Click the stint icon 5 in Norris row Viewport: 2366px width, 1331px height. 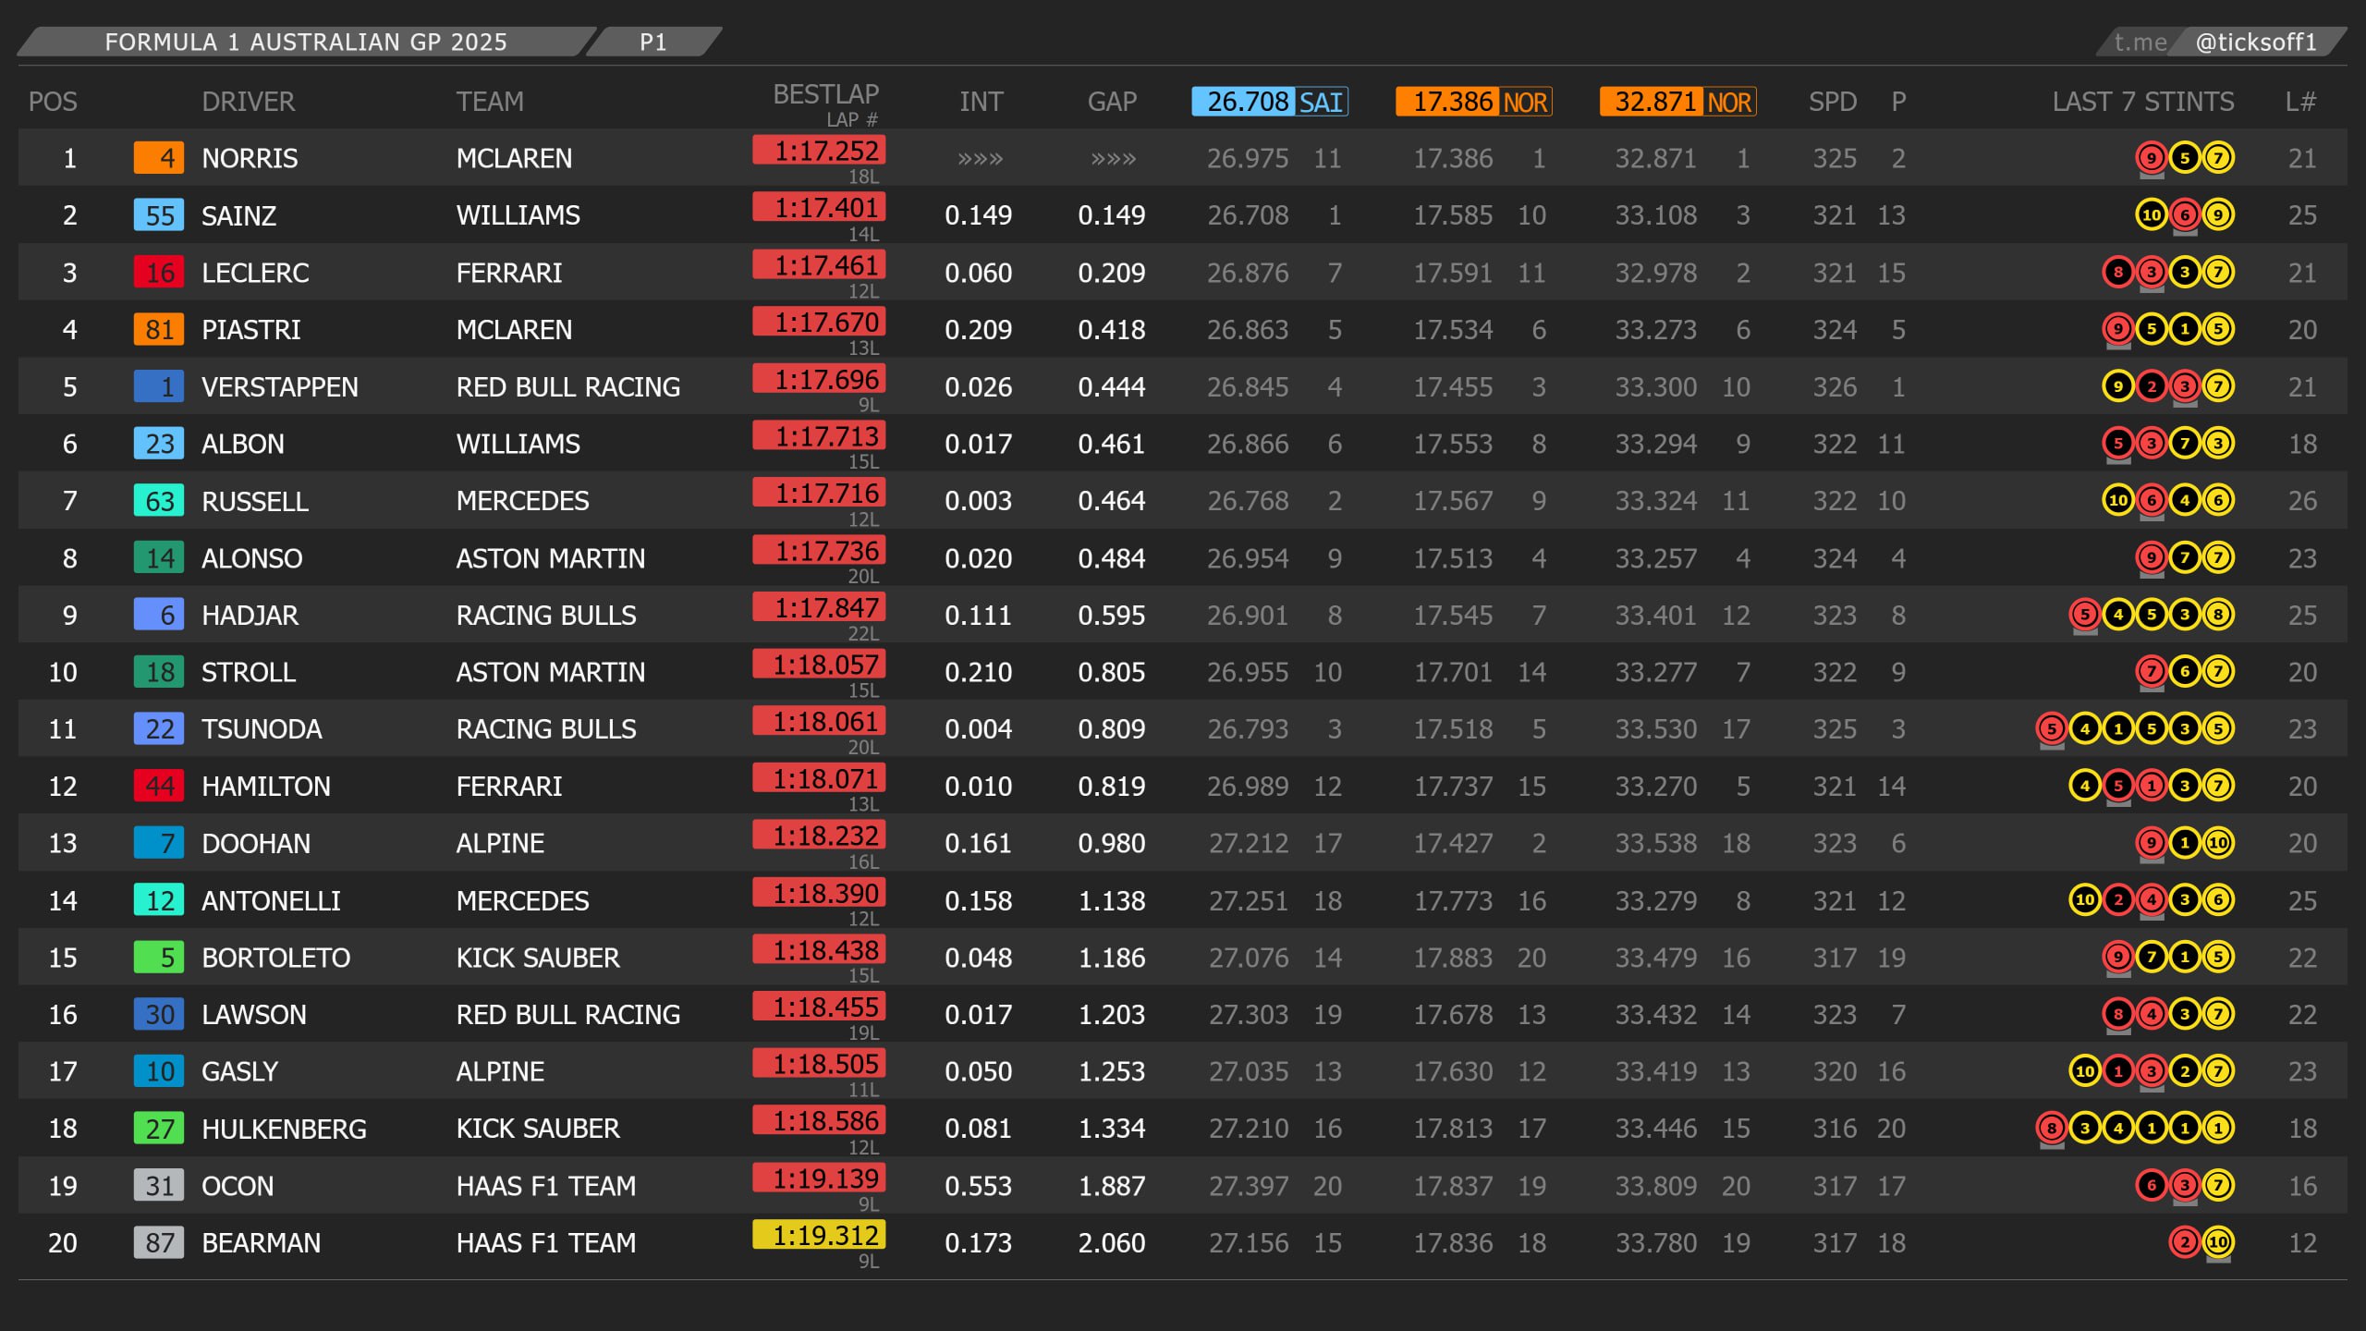click(x=2184, y=158)
